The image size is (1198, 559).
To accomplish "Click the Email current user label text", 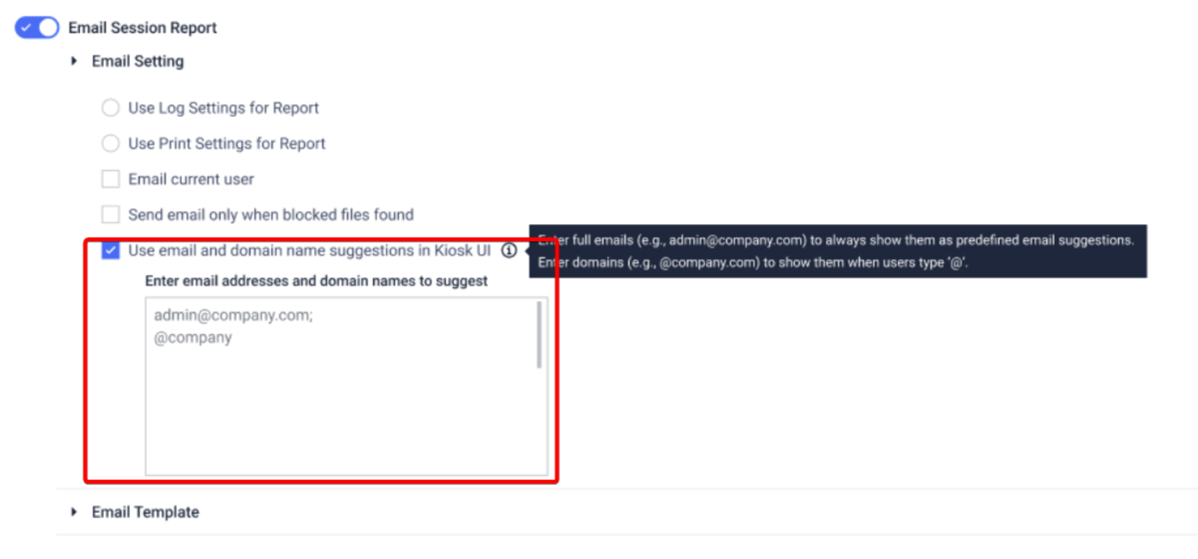I will coord(191,180).
